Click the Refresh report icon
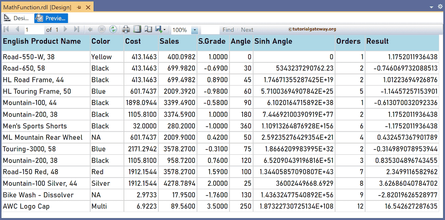The height and width of the screenshot is (220, 445). pyautogui.click(x=113, y=30)
